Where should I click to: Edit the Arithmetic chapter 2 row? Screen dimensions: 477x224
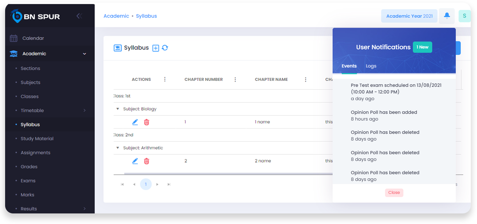click(x=135, y=161)
